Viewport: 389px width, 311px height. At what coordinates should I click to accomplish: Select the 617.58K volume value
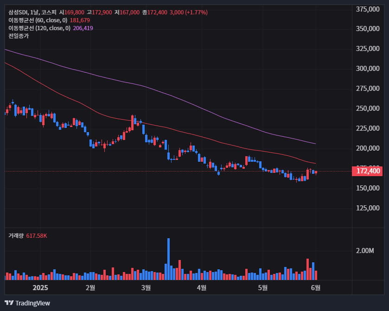pyautogui.click(x=37, y=235)
